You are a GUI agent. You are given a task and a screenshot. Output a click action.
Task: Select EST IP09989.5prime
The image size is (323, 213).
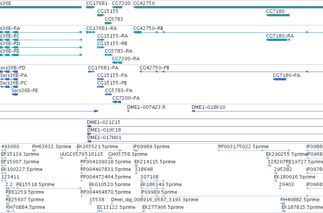pos(159,193)
